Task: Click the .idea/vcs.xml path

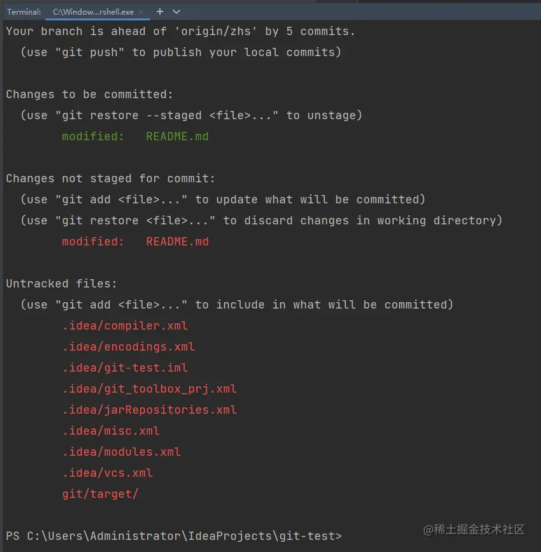Action: (x=107, y=473)
